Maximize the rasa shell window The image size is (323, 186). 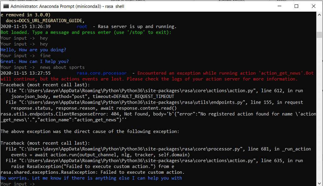coord(296,6)
